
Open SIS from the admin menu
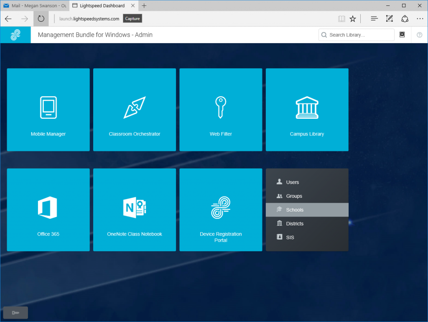coord(307,238)
